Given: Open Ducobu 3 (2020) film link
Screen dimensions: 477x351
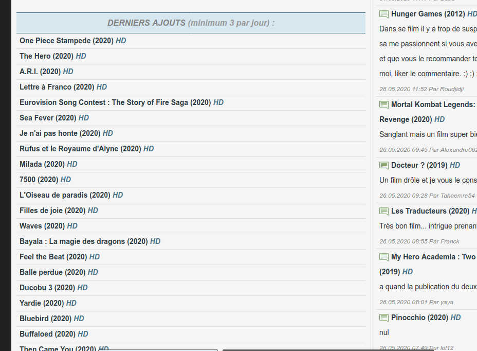Looking at the screenshot, I should (53, 288).
